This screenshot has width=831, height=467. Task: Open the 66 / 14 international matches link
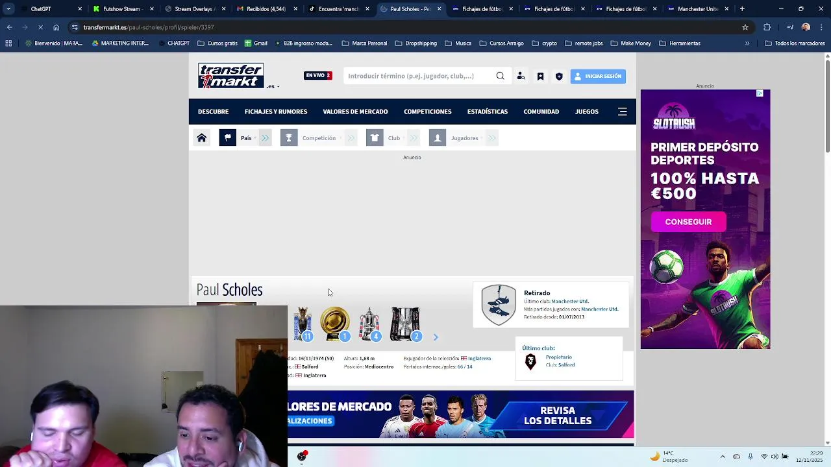tap(465, 366)
